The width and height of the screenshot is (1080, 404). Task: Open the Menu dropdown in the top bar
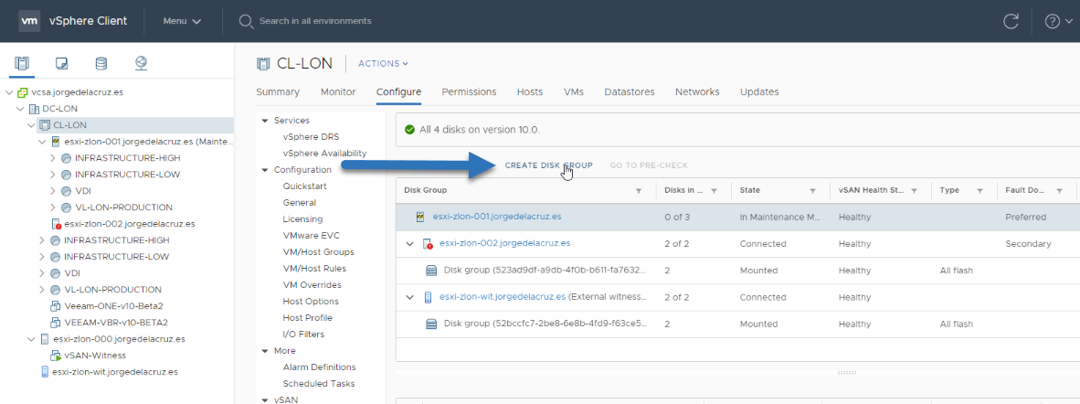point(182,21)
